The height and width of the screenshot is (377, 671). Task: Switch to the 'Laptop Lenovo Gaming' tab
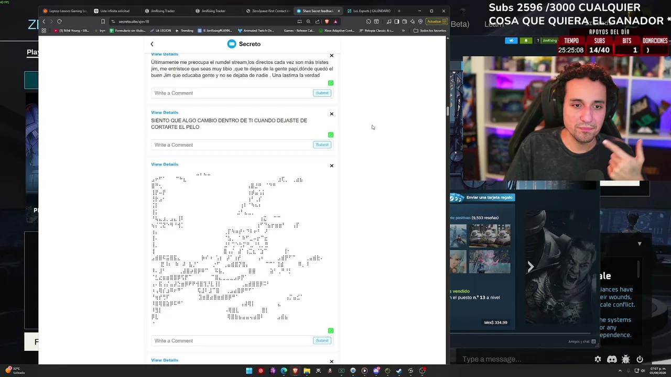65,11
